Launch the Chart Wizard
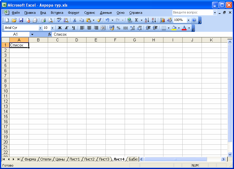 point(163,20)
